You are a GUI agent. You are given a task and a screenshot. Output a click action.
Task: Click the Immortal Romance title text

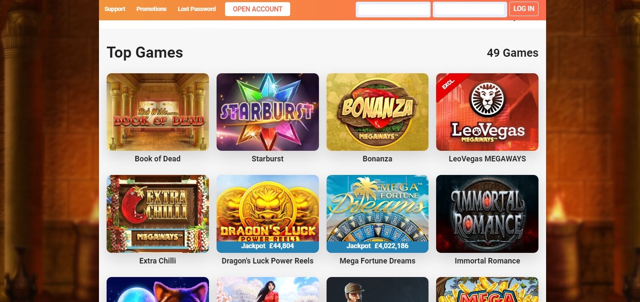[487, 261]
